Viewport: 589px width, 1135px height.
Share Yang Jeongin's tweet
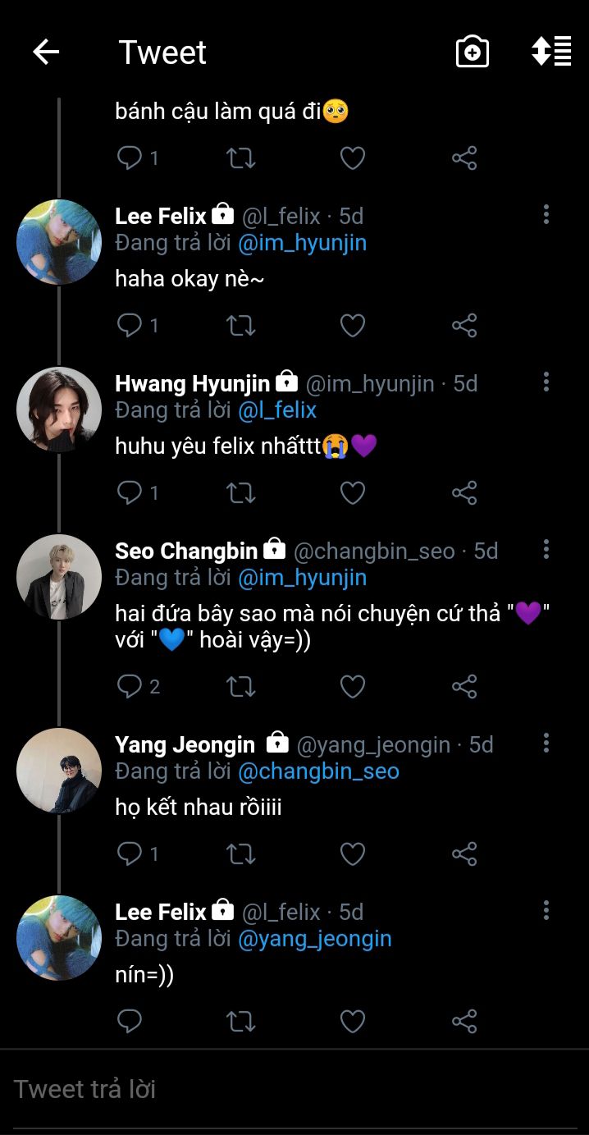click(x=464, y=854)
